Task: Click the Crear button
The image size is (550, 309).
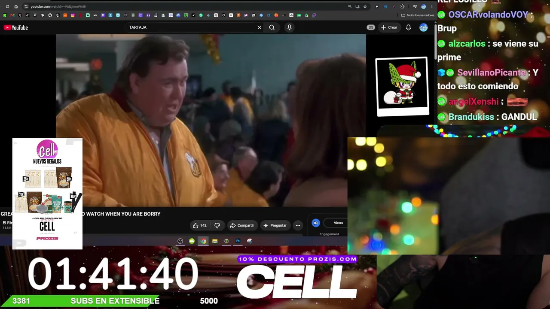Action: point(389,27)
